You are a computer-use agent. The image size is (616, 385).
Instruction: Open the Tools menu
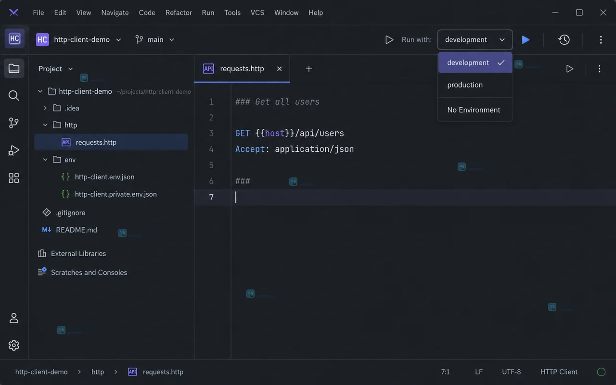point(232,12)
